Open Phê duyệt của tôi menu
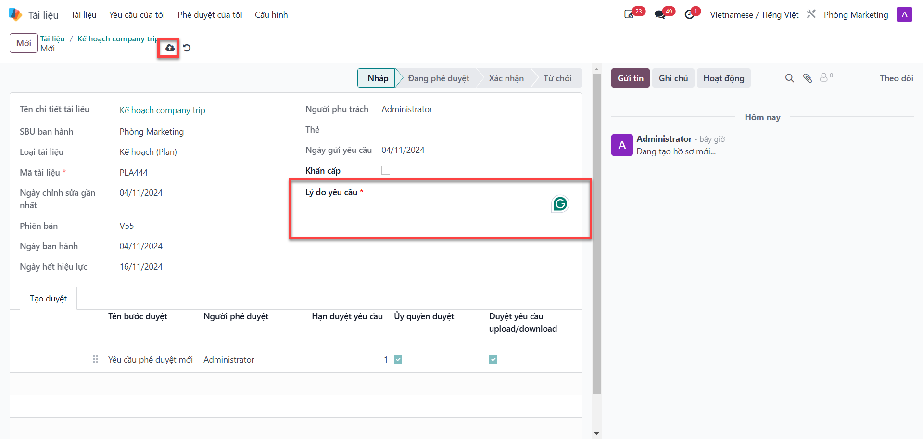This screenshot has width=923, height=439. [x=210, y=15]
